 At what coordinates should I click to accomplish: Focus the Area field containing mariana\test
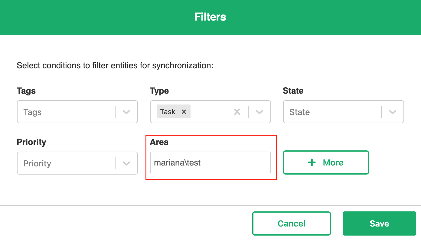click(210, 163)
